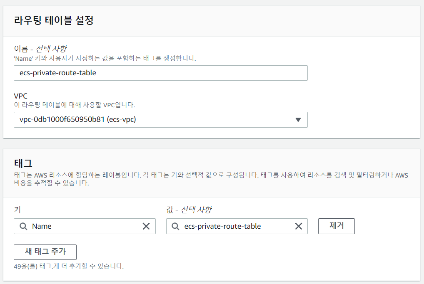Click the 이름 field containing ecs-private-route-table

(x=161, y=73)
